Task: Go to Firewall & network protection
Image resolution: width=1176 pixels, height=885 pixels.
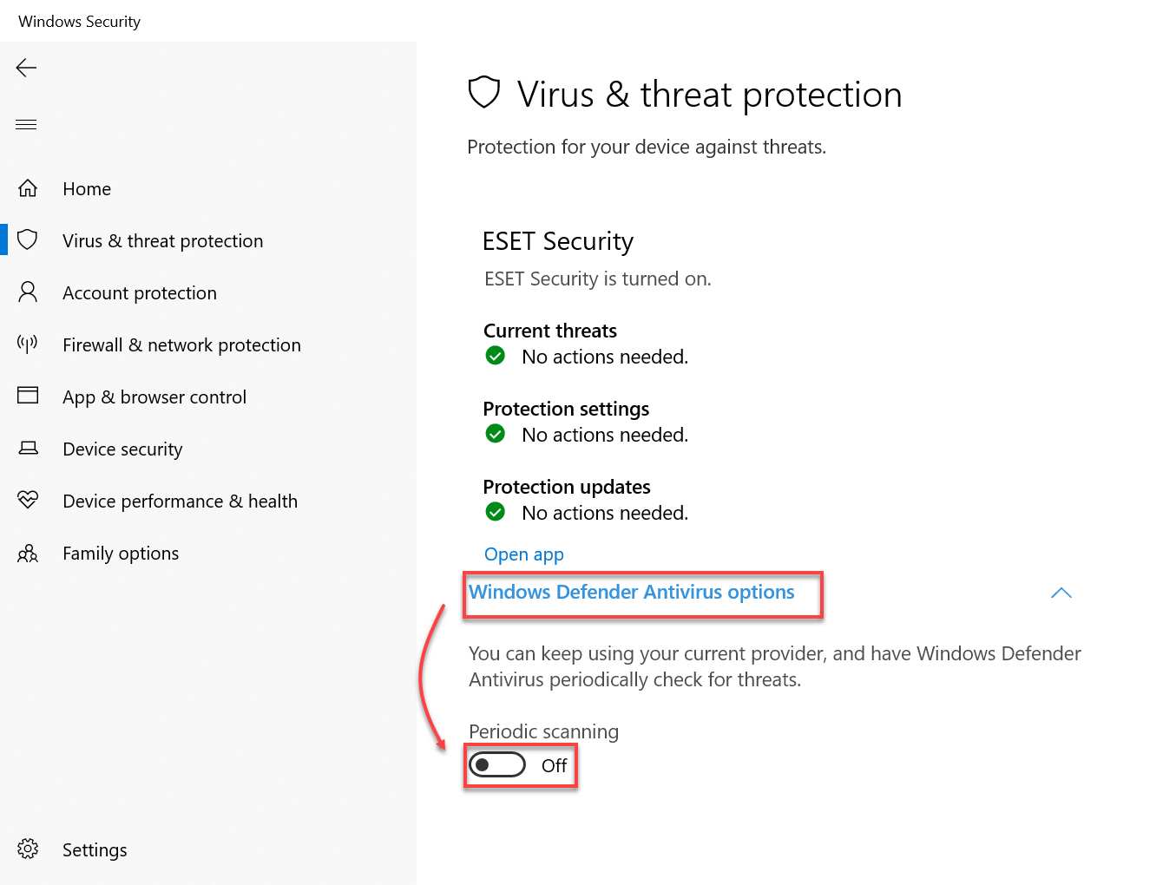Action: point(181,345)
